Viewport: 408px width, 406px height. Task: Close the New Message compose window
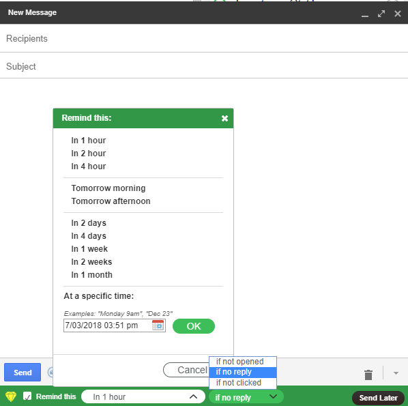pos(397,14)
